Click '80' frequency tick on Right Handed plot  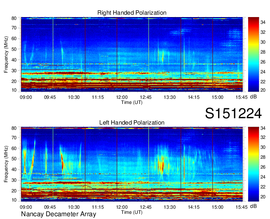14,18
